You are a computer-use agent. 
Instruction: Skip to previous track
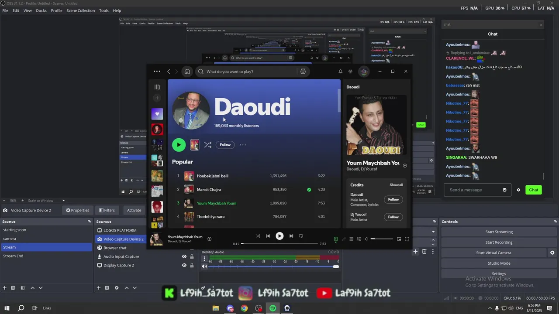(x=268, y=236)
